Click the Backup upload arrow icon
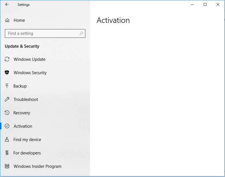This screenshot has width=225, height=177. point(7,86)
